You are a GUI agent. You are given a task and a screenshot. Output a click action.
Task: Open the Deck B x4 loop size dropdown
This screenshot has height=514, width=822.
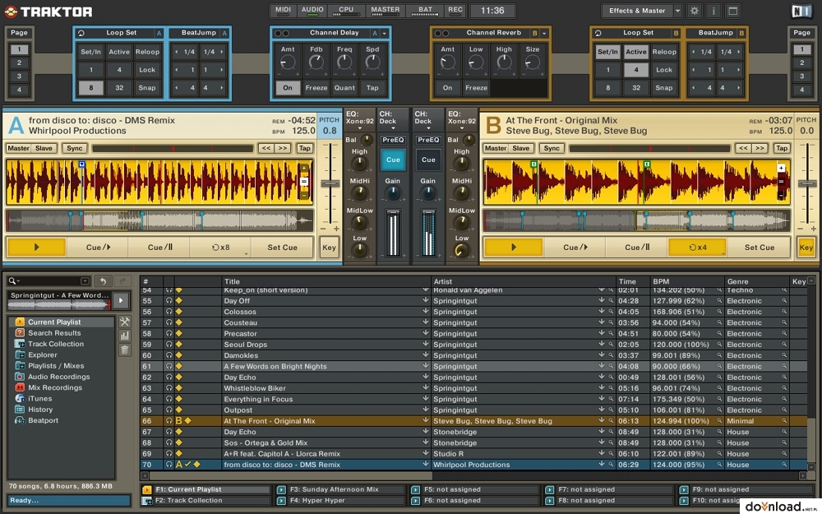[723, 253]
